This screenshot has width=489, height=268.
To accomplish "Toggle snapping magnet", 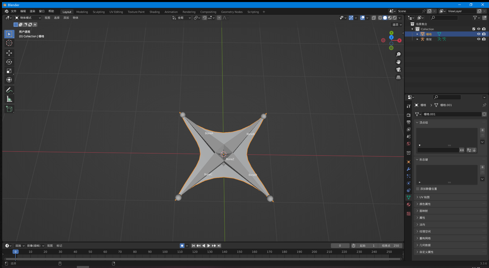I will pos(204,18).
